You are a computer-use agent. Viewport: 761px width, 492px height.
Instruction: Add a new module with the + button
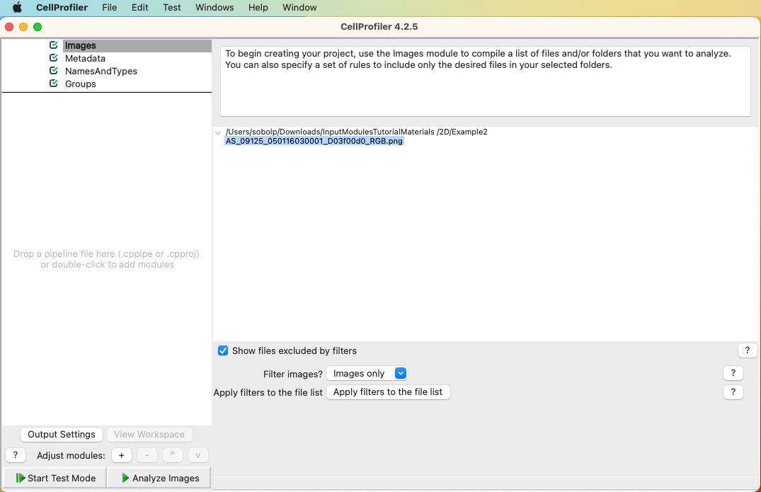pos(121,455)
